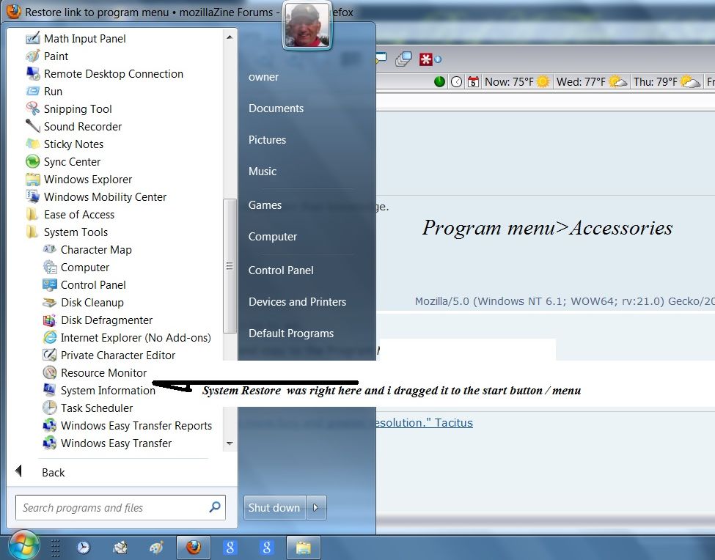Open Documents from the Start menu

[276, 108]
